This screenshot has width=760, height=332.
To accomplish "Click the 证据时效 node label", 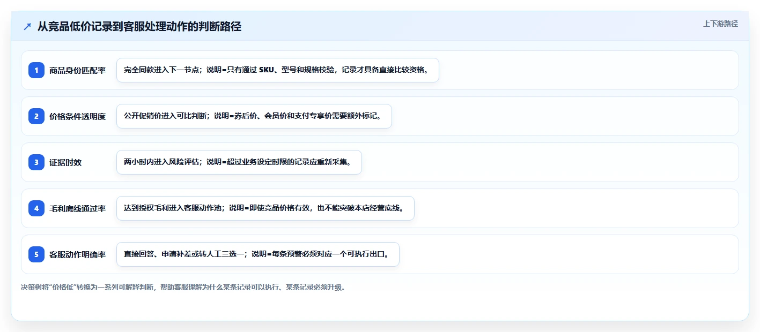I will pyautogui.click(x=65, y=162).
